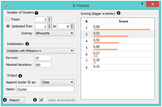
Task: Close the k-means window
Action: (153, 4)
